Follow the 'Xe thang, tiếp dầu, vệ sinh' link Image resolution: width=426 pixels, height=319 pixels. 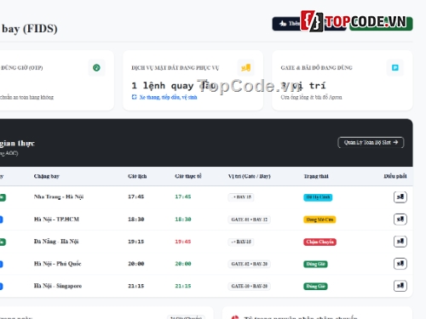pyautogui.click(x=168, y=97)
